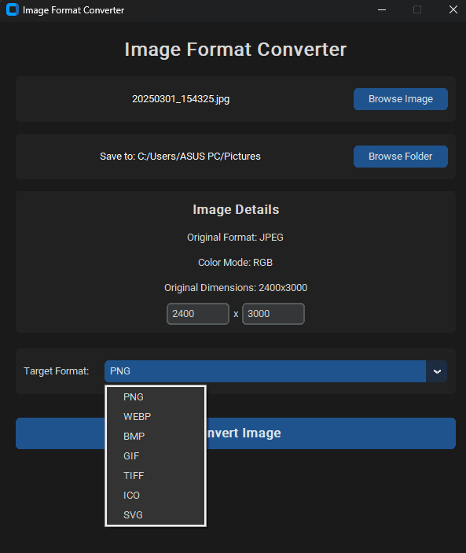Click the Save to path text
This screenshot has width=466, height=553.
coord(180,157)
